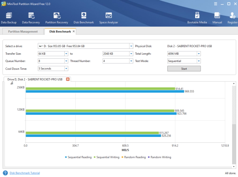Open the hamburger menu in title bar
Viewport: 238px width, 177px height.
click(215, 4)
